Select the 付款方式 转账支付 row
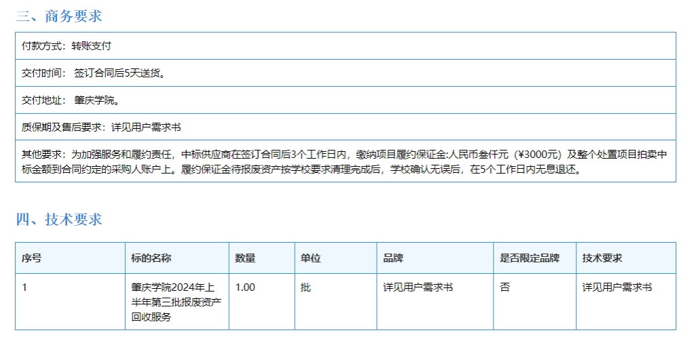 pyautogui.click(x=67, y=46)
